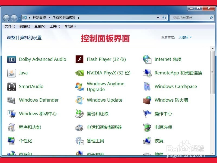Click the 控制面板 breadcrumb
This screenshot has width=217, height=163.
[x=39, y=18]
